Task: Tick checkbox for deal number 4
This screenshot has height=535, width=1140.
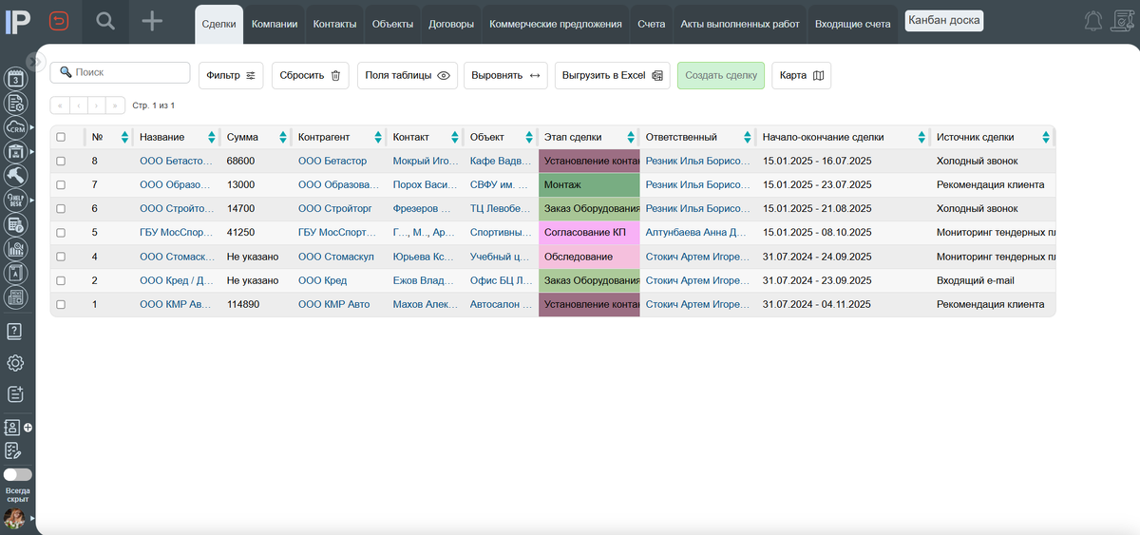Action: point(61,257)
